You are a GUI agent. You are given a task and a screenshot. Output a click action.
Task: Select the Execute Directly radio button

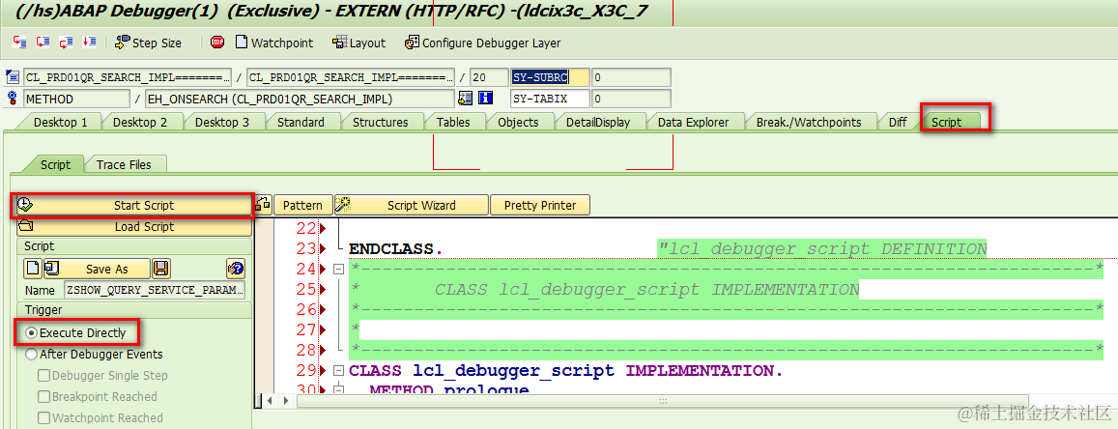pyautogui.click(x=31, y=332)
